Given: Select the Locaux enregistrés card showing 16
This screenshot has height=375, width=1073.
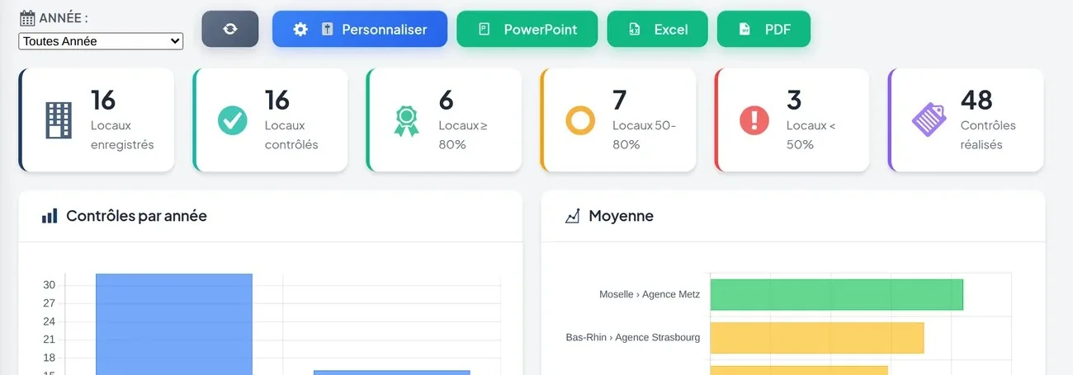Looking at the screenshot, I should click(x=97, y=120).
